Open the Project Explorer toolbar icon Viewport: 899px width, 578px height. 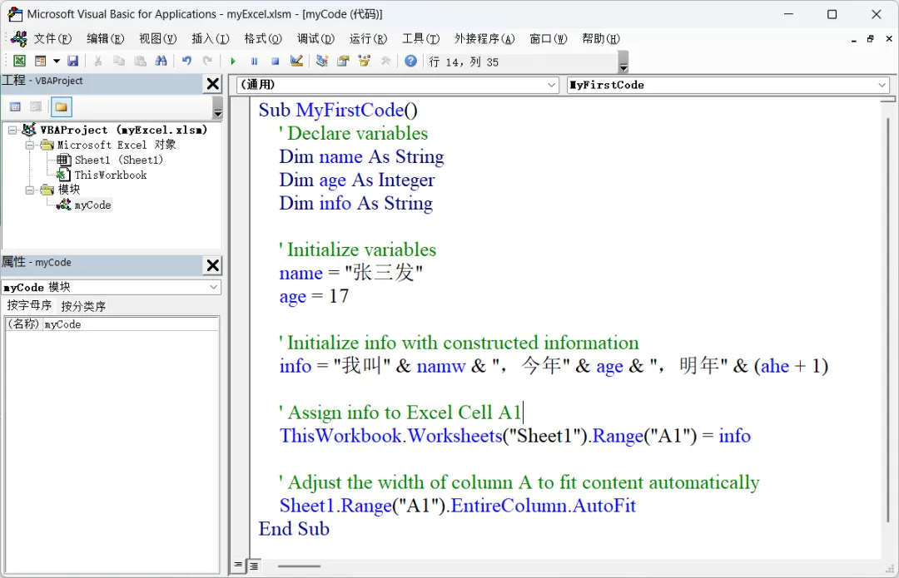[x=321, y=61]
